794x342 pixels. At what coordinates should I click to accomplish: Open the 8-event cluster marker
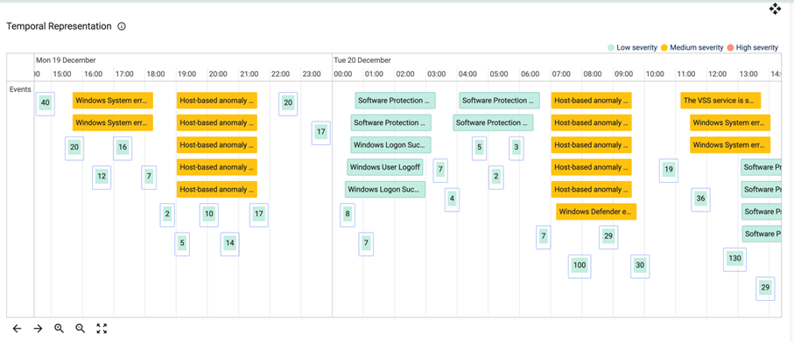pos(348,214)
